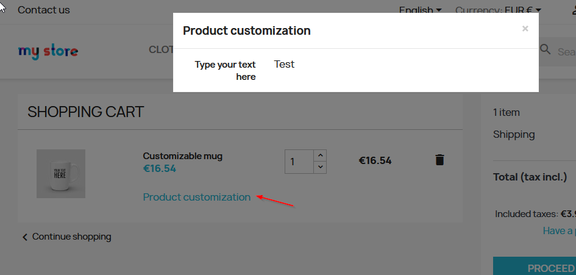Click the Product customization link
This screenshot has height=275, width=576.
(x=196, y=197)
